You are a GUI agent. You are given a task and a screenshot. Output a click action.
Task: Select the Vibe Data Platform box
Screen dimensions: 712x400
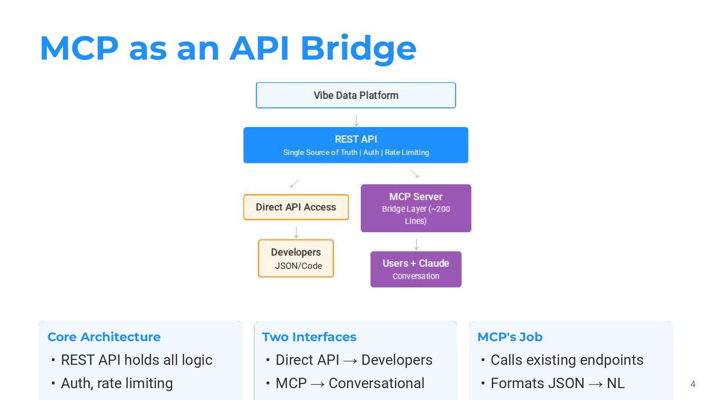[x=356, y=96]
